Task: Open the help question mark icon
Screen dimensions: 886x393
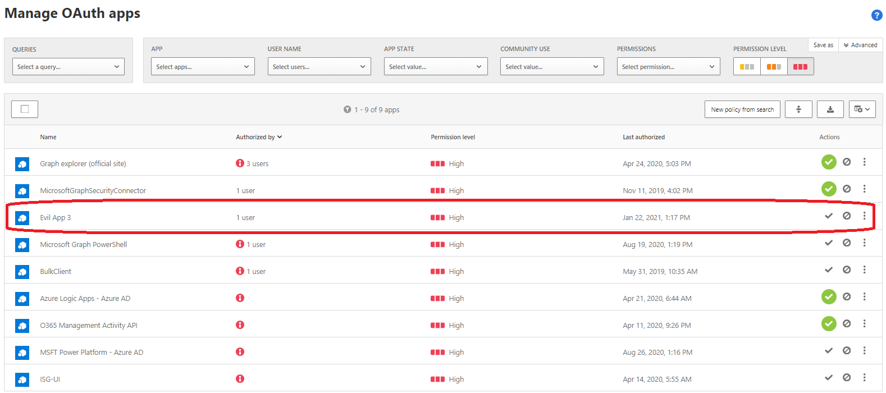Action: [876, 15]
